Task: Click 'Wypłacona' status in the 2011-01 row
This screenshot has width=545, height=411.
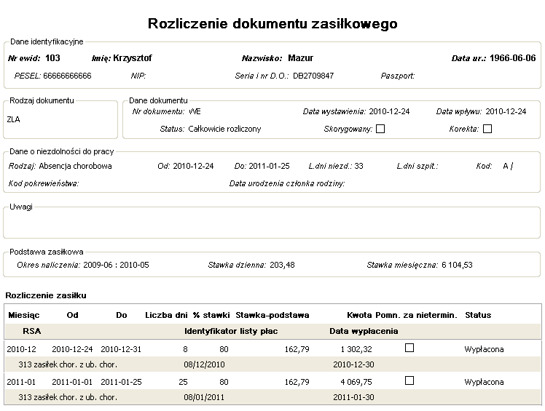Action: [x=485, y=382]
